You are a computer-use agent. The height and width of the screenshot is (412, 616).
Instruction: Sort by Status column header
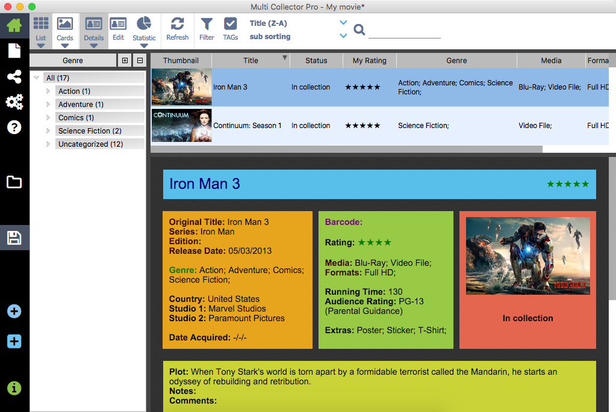click(x=316, y=60)
